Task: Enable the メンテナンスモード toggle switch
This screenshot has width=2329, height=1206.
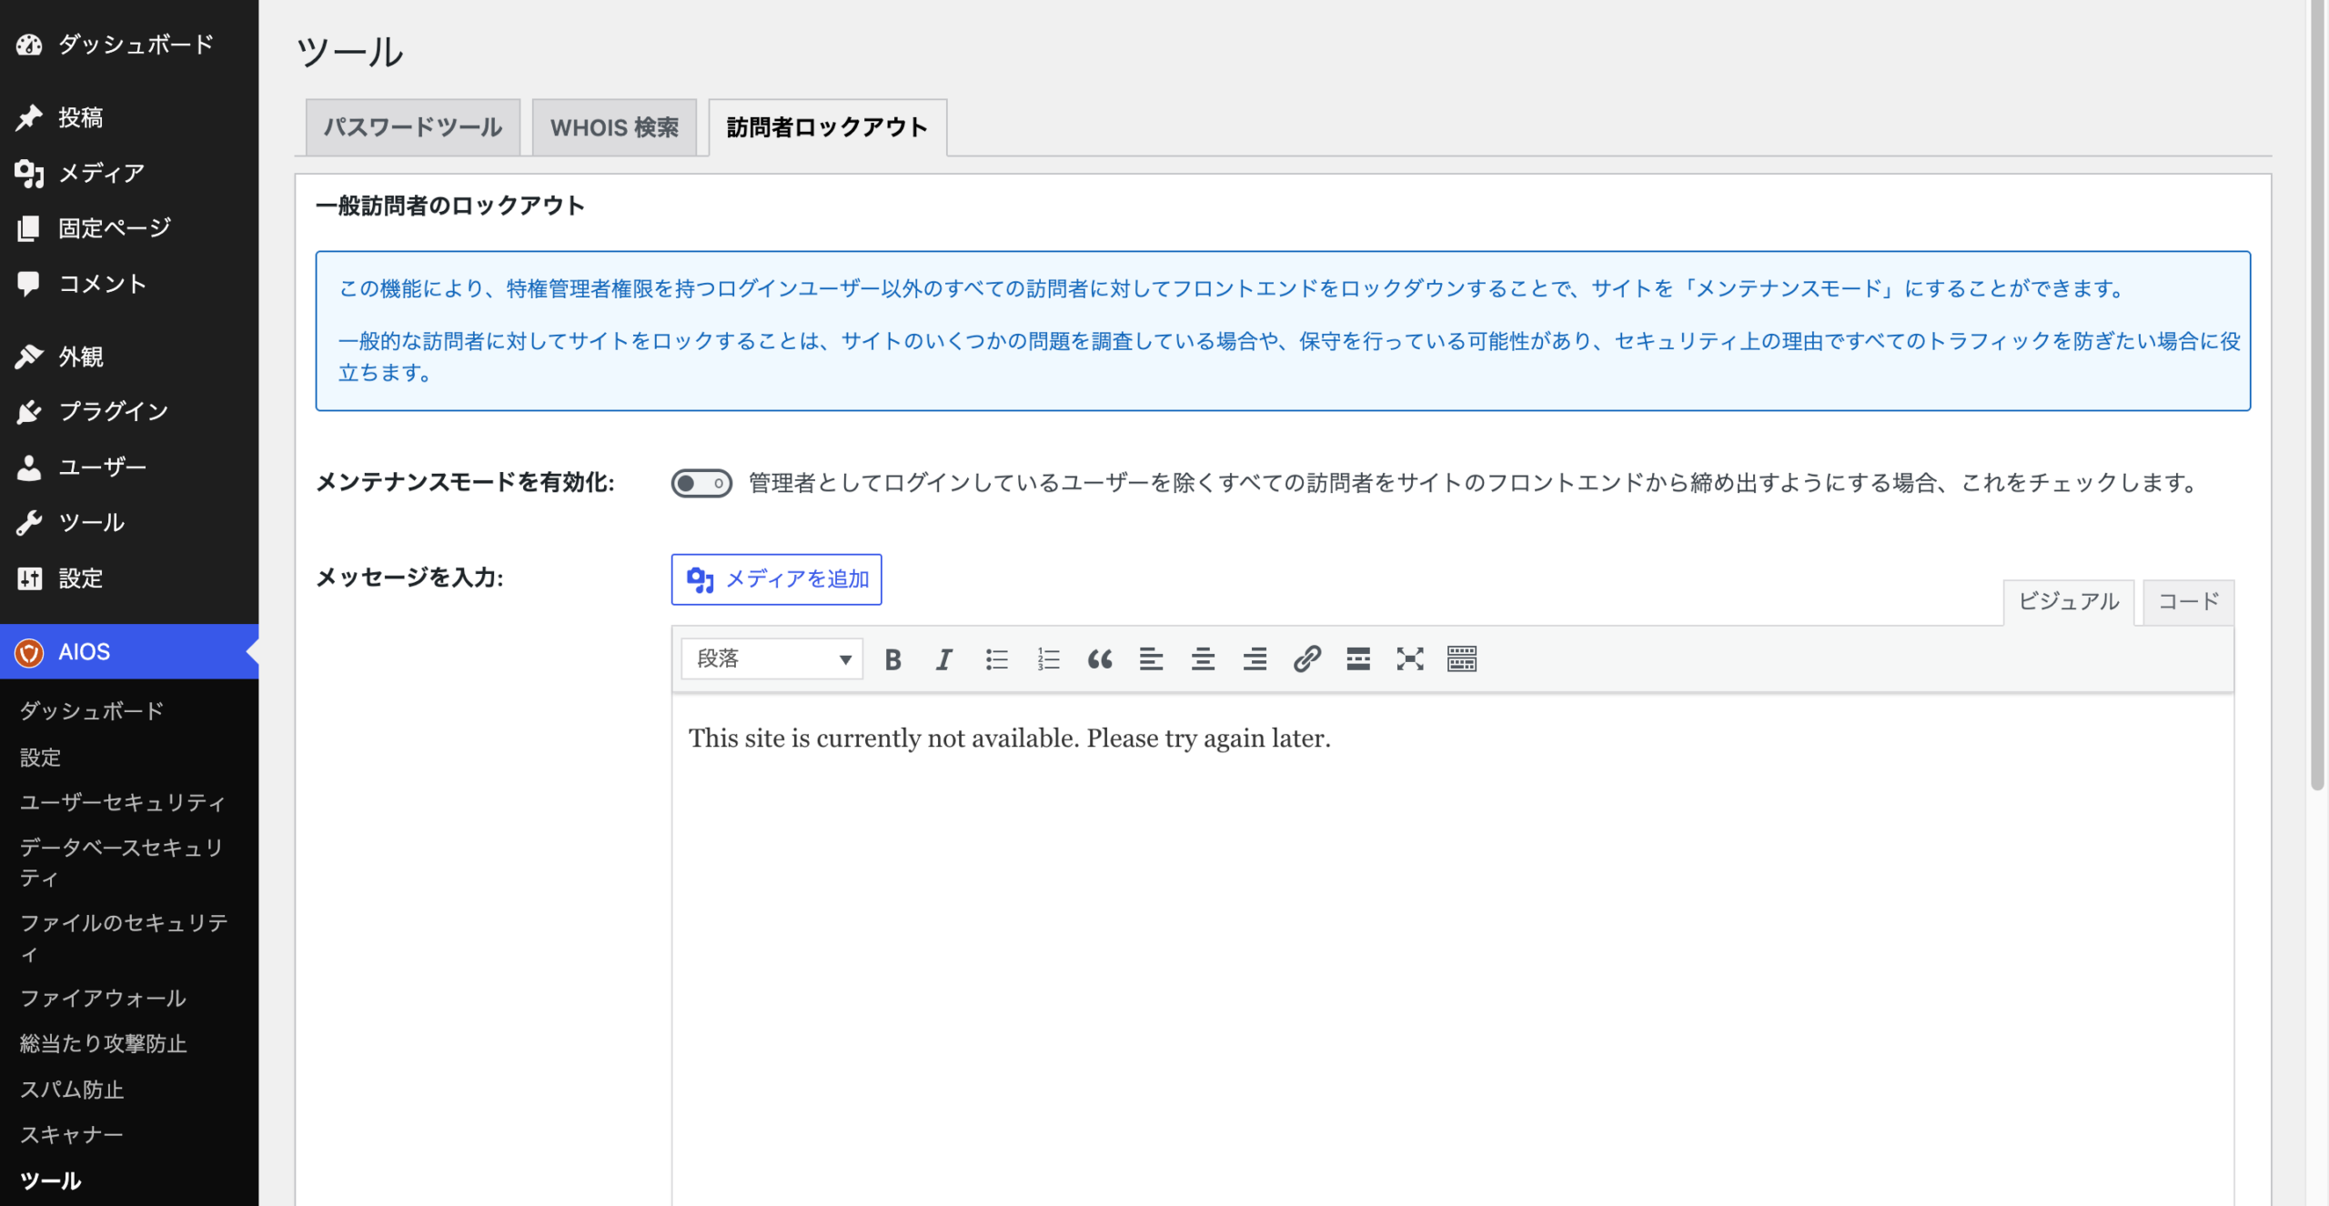Action: (x=701, y=483)
